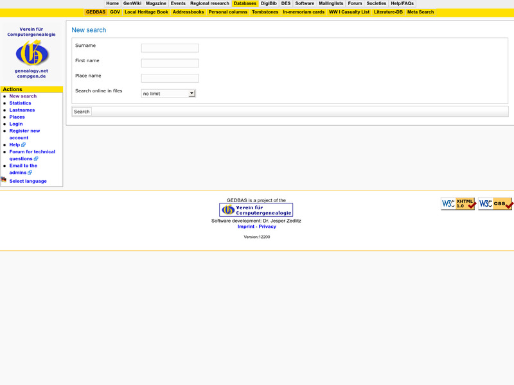Open the external link icon next to Help
The width and height of the screenshot is (514, 385).
(x=23, y=145)
